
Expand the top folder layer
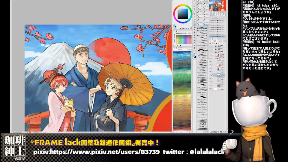(214, 46)
